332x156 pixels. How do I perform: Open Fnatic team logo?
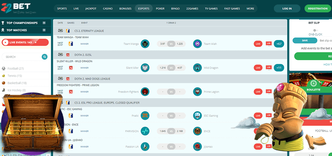click(x=145, y=116)
